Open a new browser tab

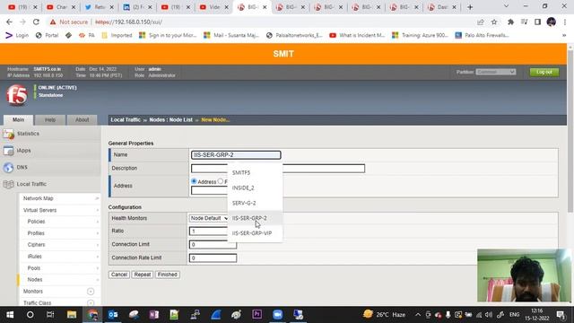[470, 7]
